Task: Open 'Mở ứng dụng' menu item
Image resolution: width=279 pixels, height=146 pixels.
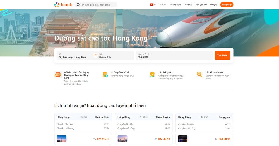Action: tap(175, 5)
